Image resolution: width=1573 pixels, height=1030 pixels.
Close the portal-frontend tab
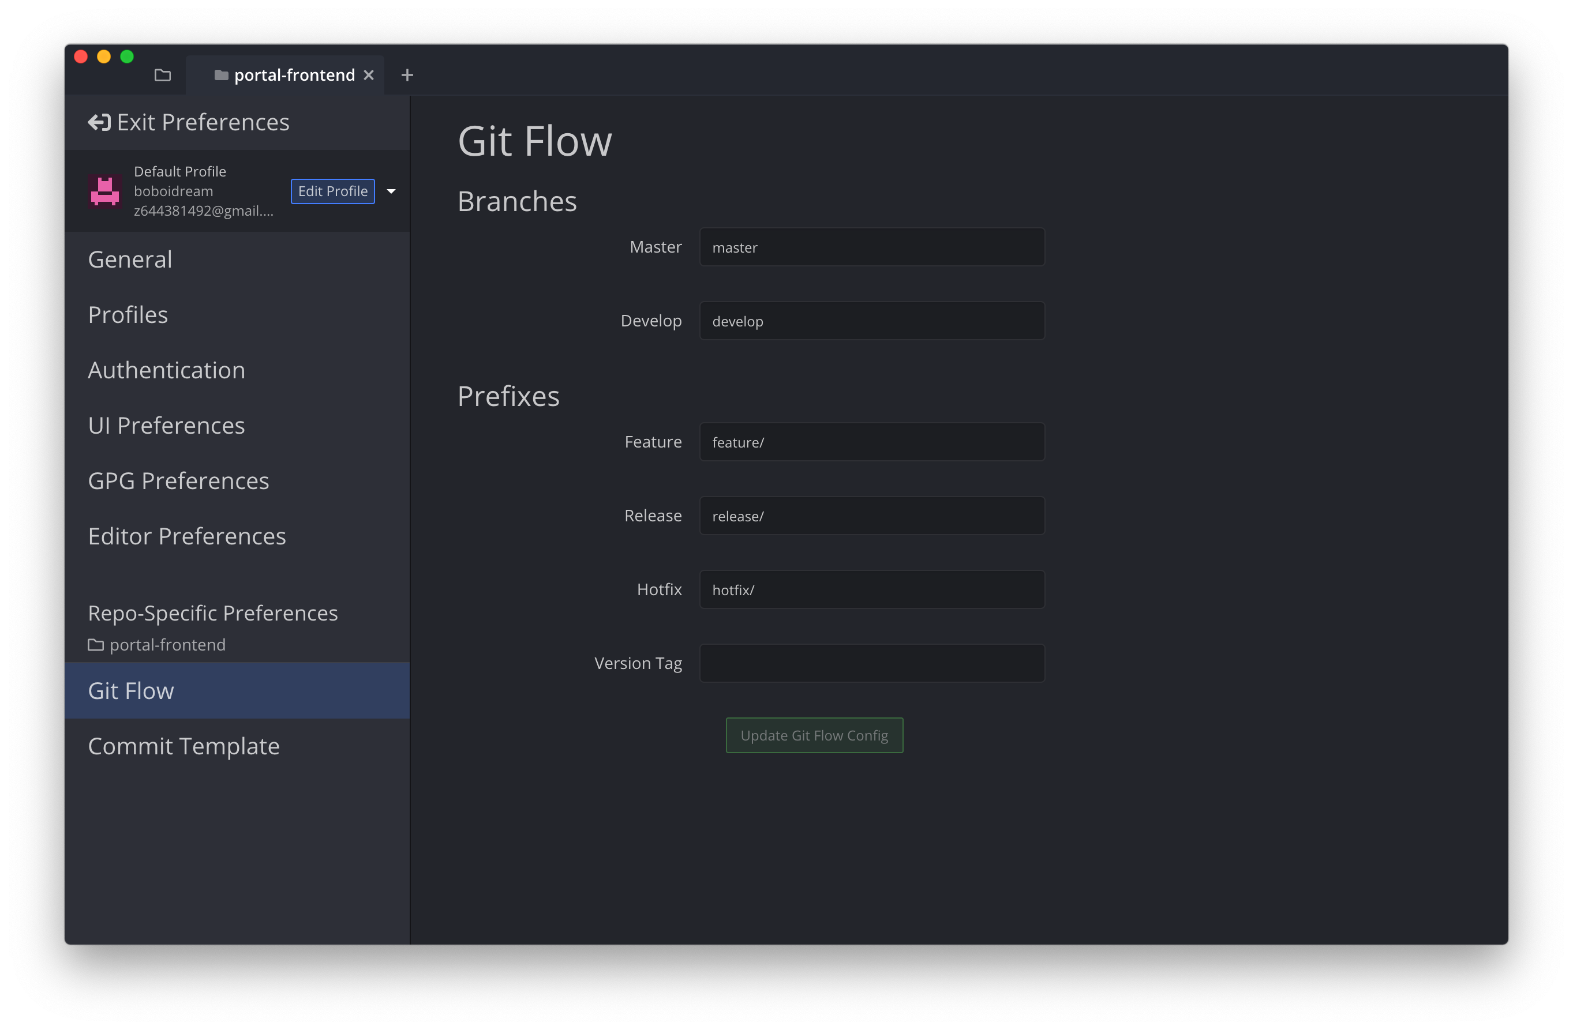(369, 76)
